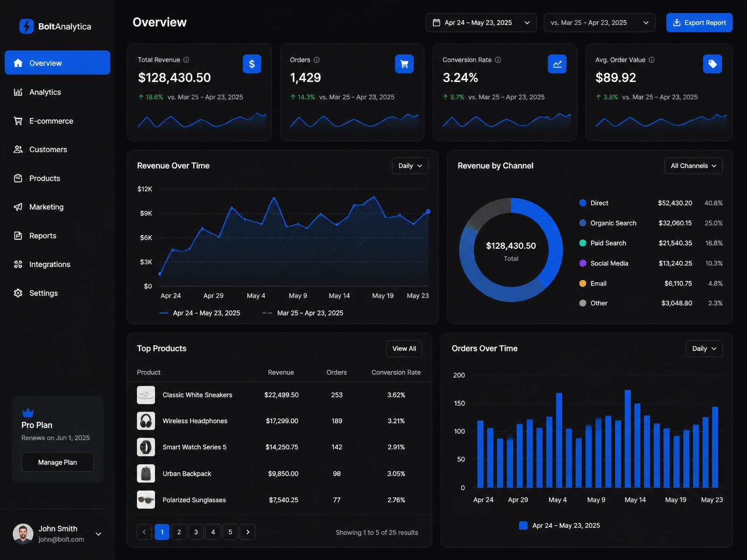This screenshot has height=560, width=747.
Task: Click the Export Report button
Action: click(699, 22)
